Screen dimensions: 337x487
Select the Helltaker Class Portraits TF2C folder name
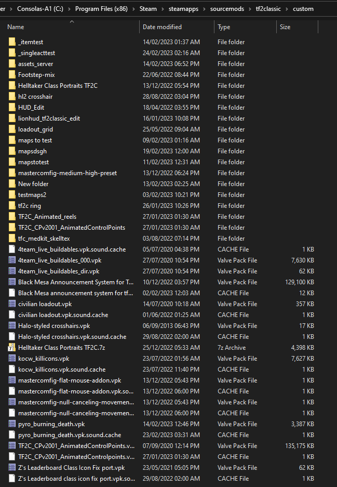coord(58,86)
